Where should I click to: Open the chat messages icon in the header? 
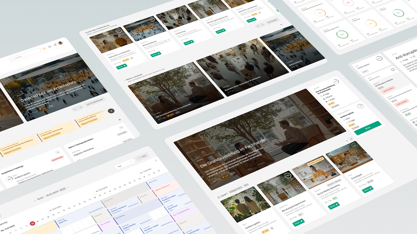(x=50, y=46)
